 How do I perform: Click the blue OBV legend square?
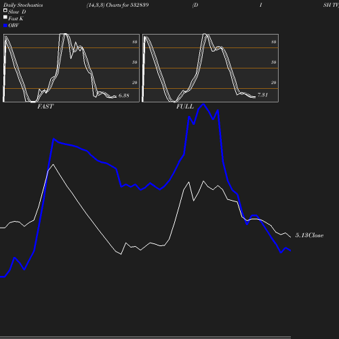pyautogui.click(x=5, y=26)
